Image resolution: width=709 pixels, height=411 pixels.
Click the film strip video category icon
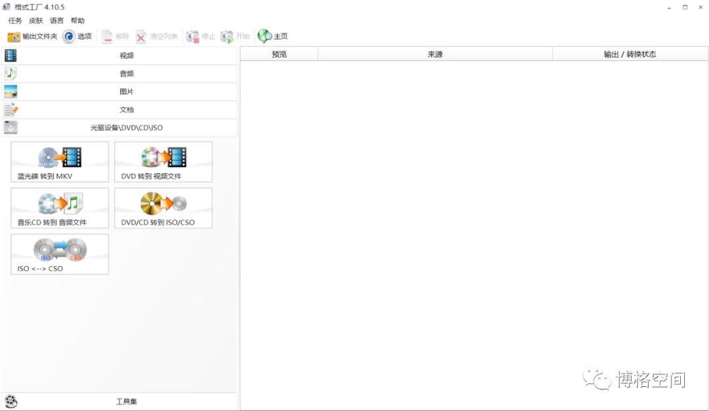[x=11, y=56]
